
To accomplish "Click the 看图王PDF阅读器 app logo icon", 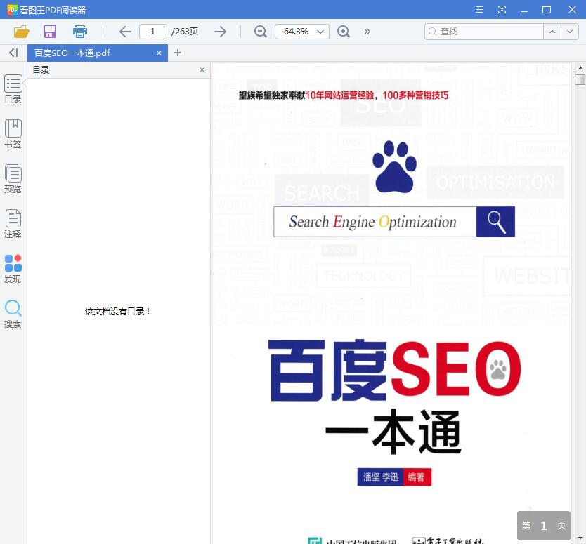I will [x=12, y=10].
